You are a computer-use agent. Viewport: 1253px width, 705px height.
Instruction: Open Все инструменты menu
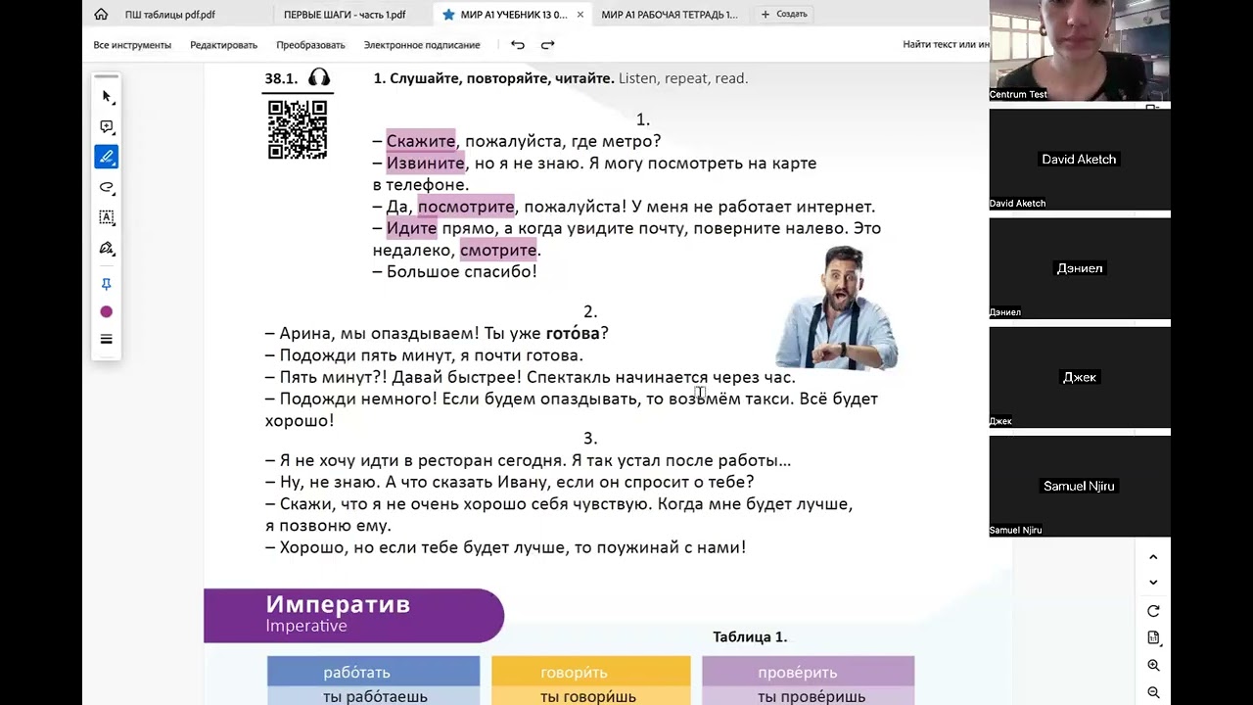point(132,45)
